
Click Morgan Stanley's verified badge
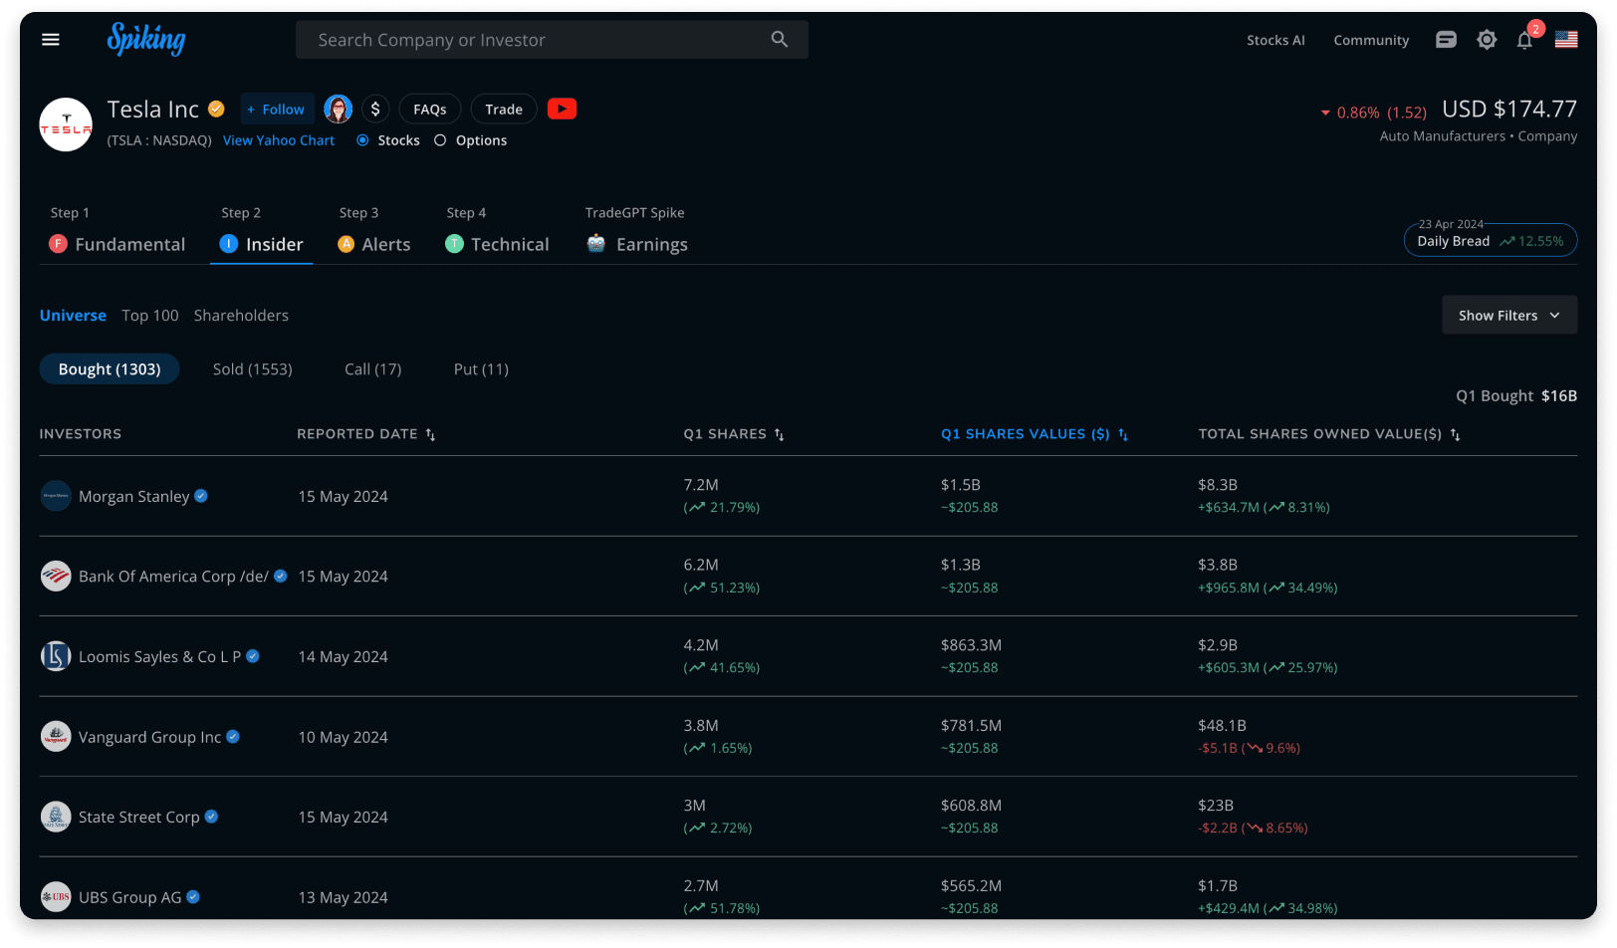pyautogui.click(x=201, y=496)
